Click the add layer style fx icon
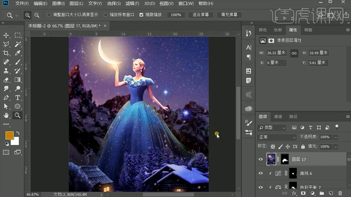 [294, 193]
